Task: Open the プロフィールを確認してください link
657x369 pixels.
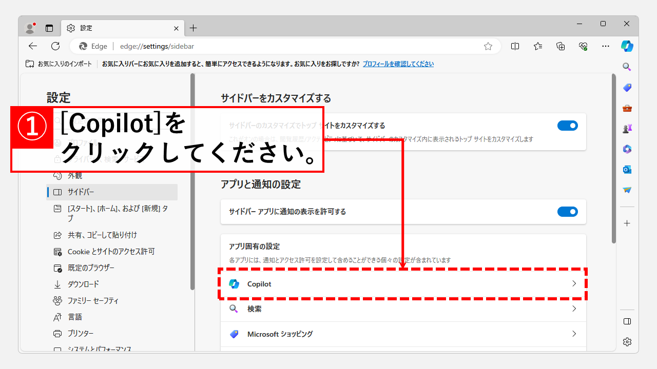Action: (398, 64)
